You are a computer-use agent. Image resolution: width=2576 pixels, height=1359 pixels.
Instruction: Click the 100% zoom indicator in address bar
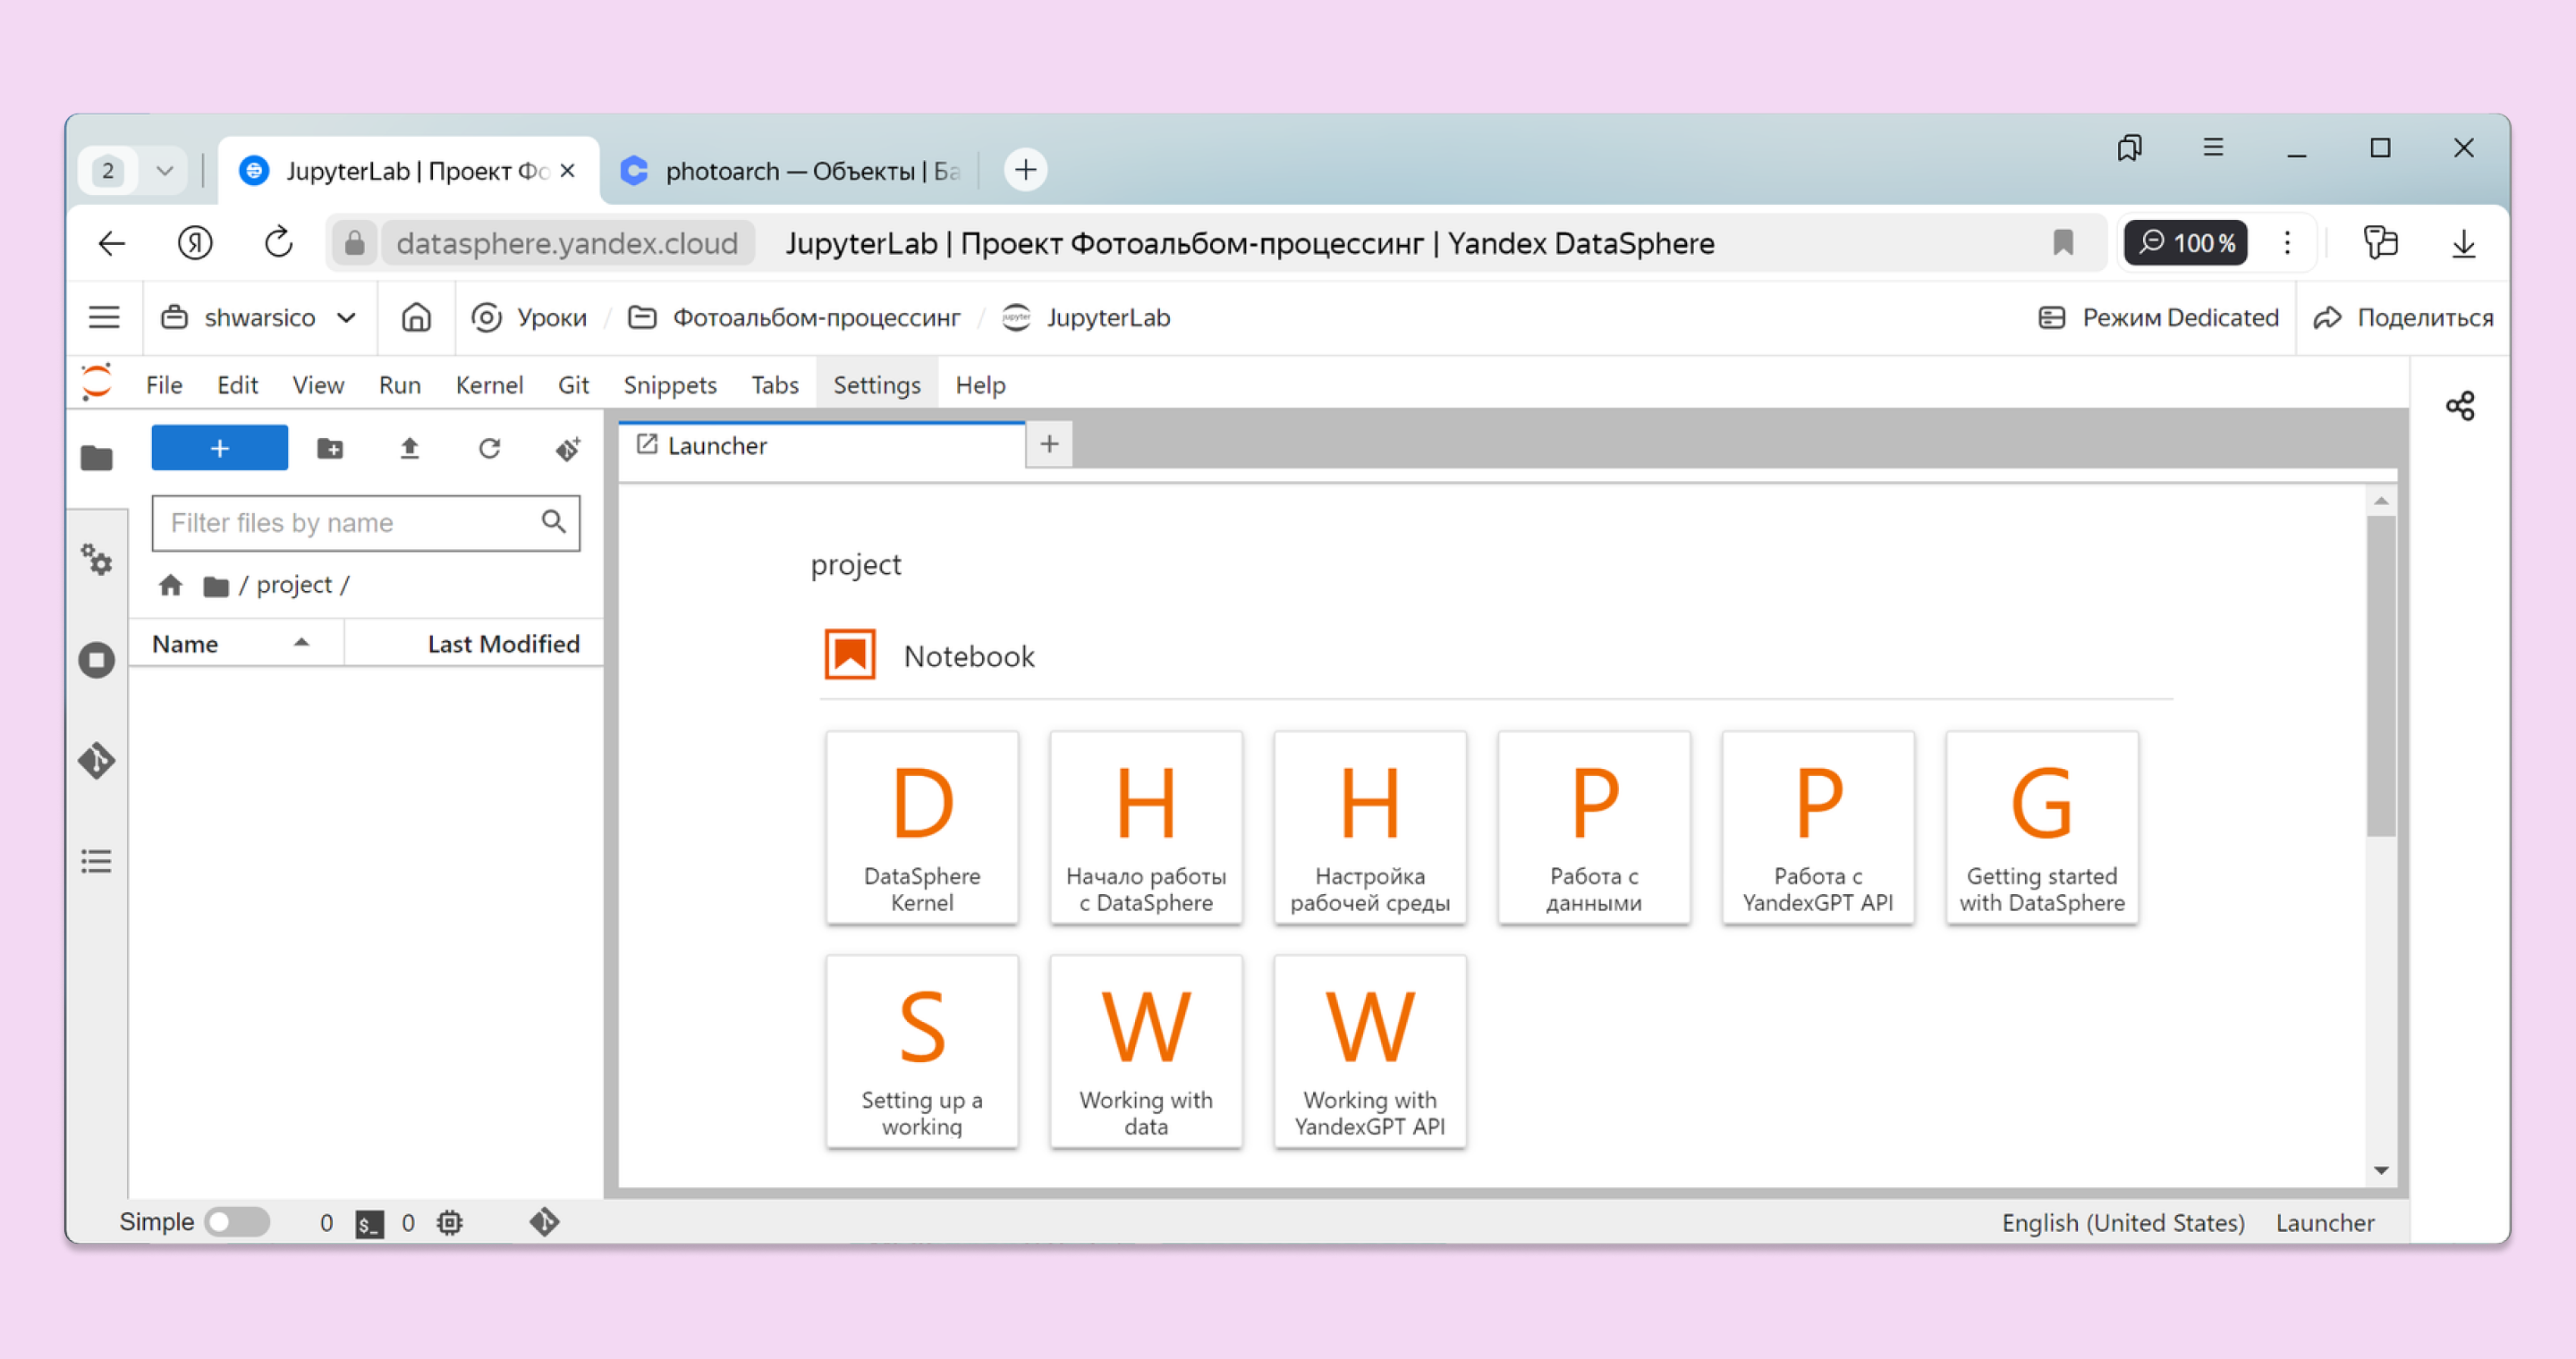[2186, 243]
